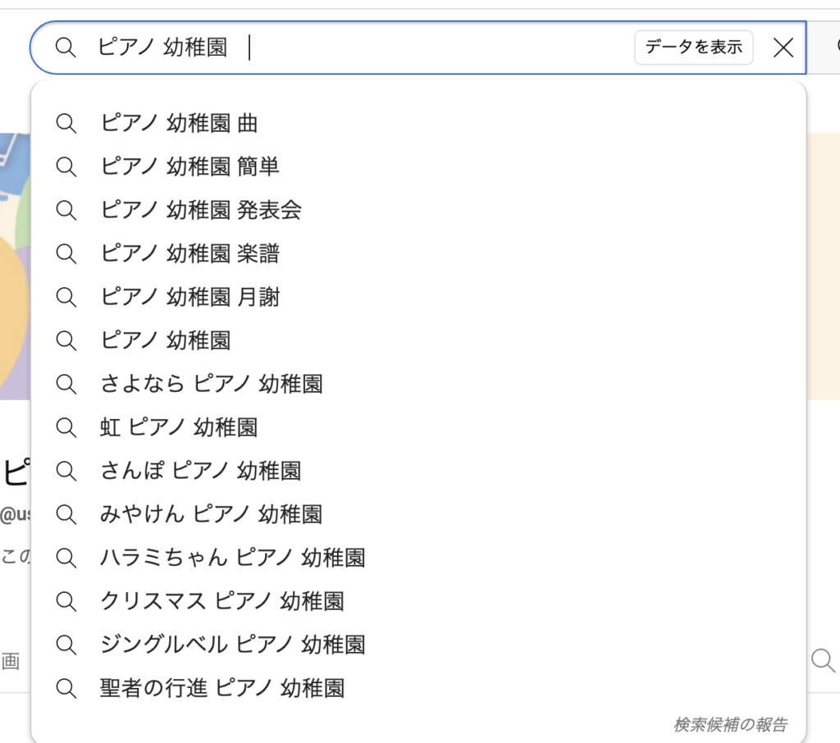Select suggestion ピアノ 幼稚園 簡単
The width and height of the screenshot is (840, 743).
point(418,166)
